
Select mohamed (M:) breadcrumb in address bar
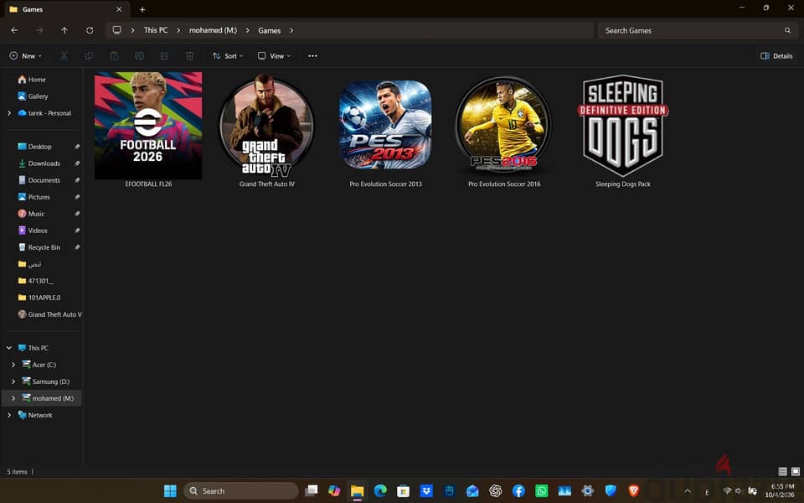click(213, 30)
